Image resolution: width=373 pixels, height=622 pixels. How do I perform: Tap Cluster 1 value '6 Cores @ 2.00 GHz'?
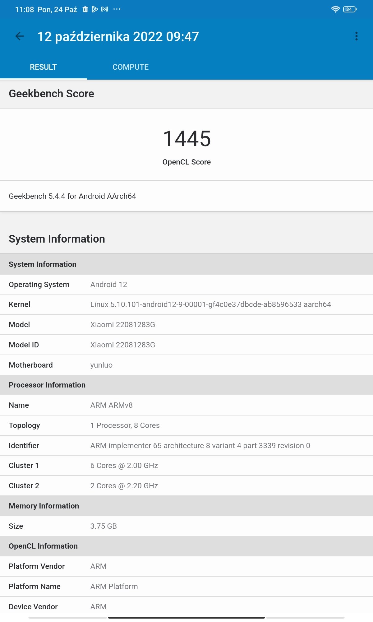click(124, 466)
